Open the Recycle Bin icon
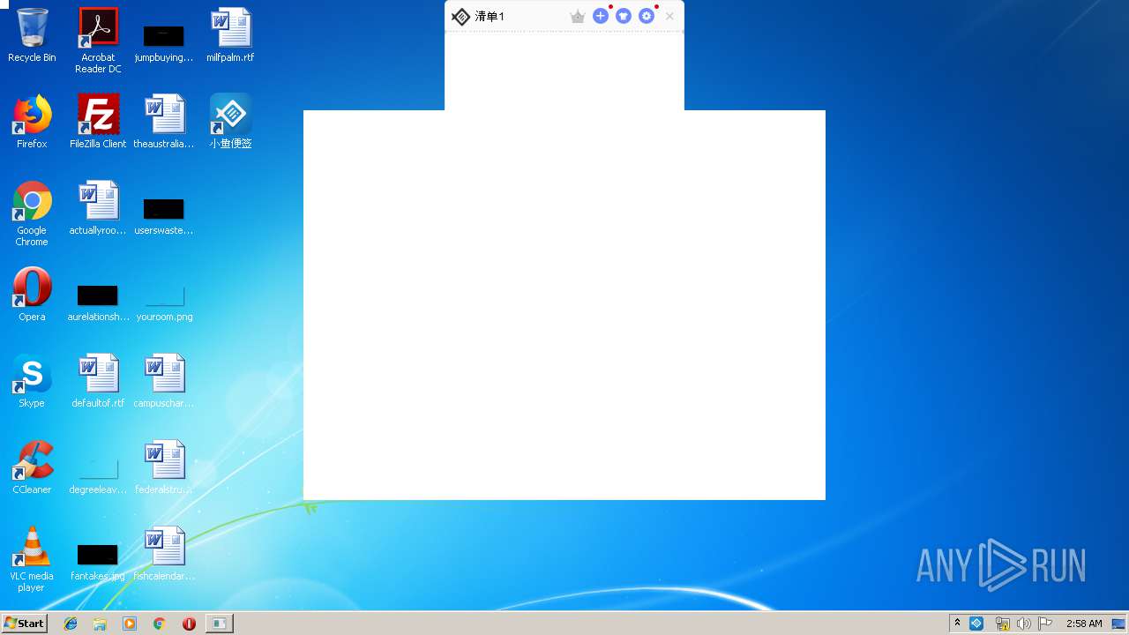Image resolution: width=1129 pixels, height=635 pixels. (x=32, y=35)
